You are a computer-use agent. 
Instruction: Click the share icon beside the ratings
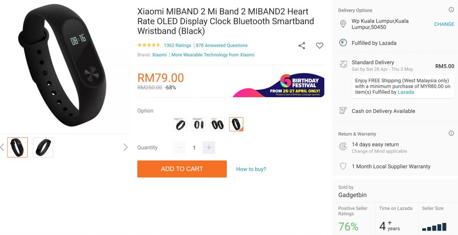click(302, 45)
